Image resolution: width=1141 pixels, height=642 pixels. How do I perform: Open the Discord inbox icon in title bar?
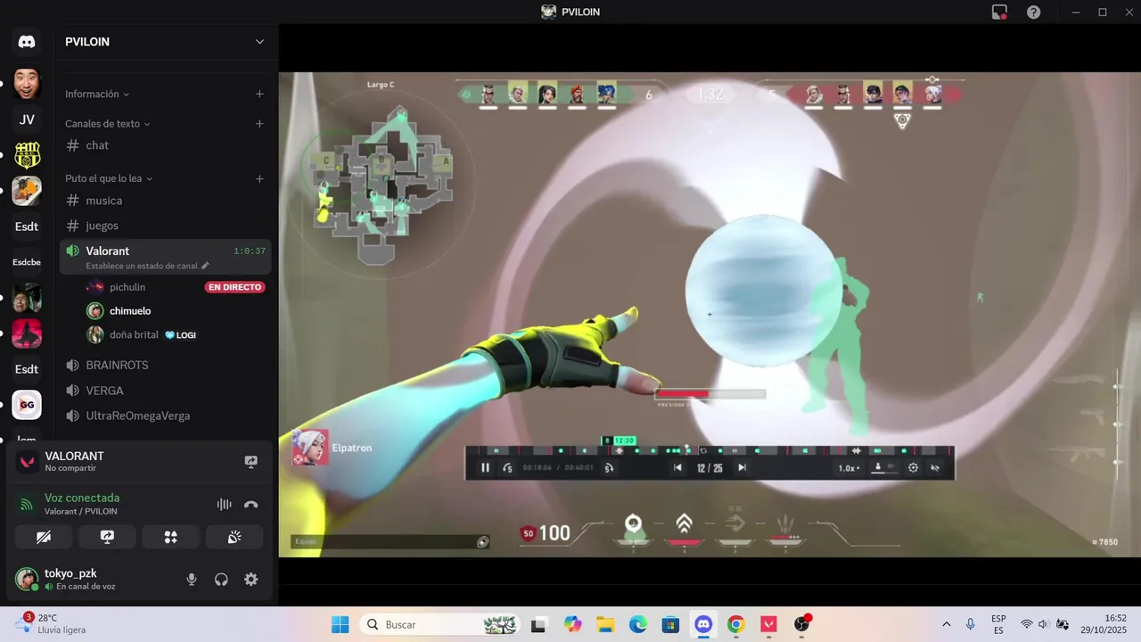(999, 12)
